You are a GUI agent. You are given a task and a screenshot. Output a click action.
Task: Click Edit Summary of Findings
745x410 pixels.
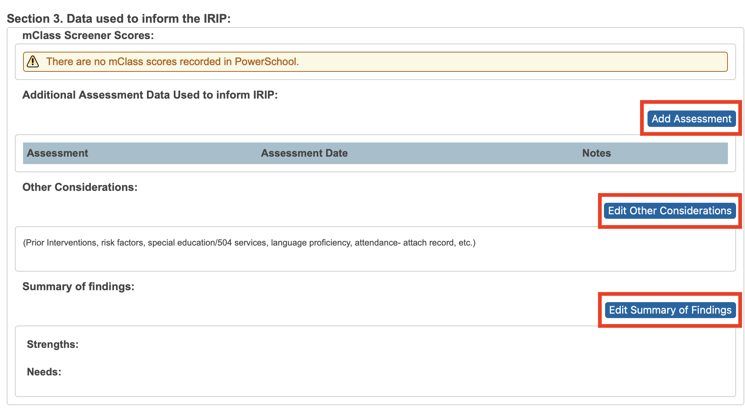coord(670,310)
